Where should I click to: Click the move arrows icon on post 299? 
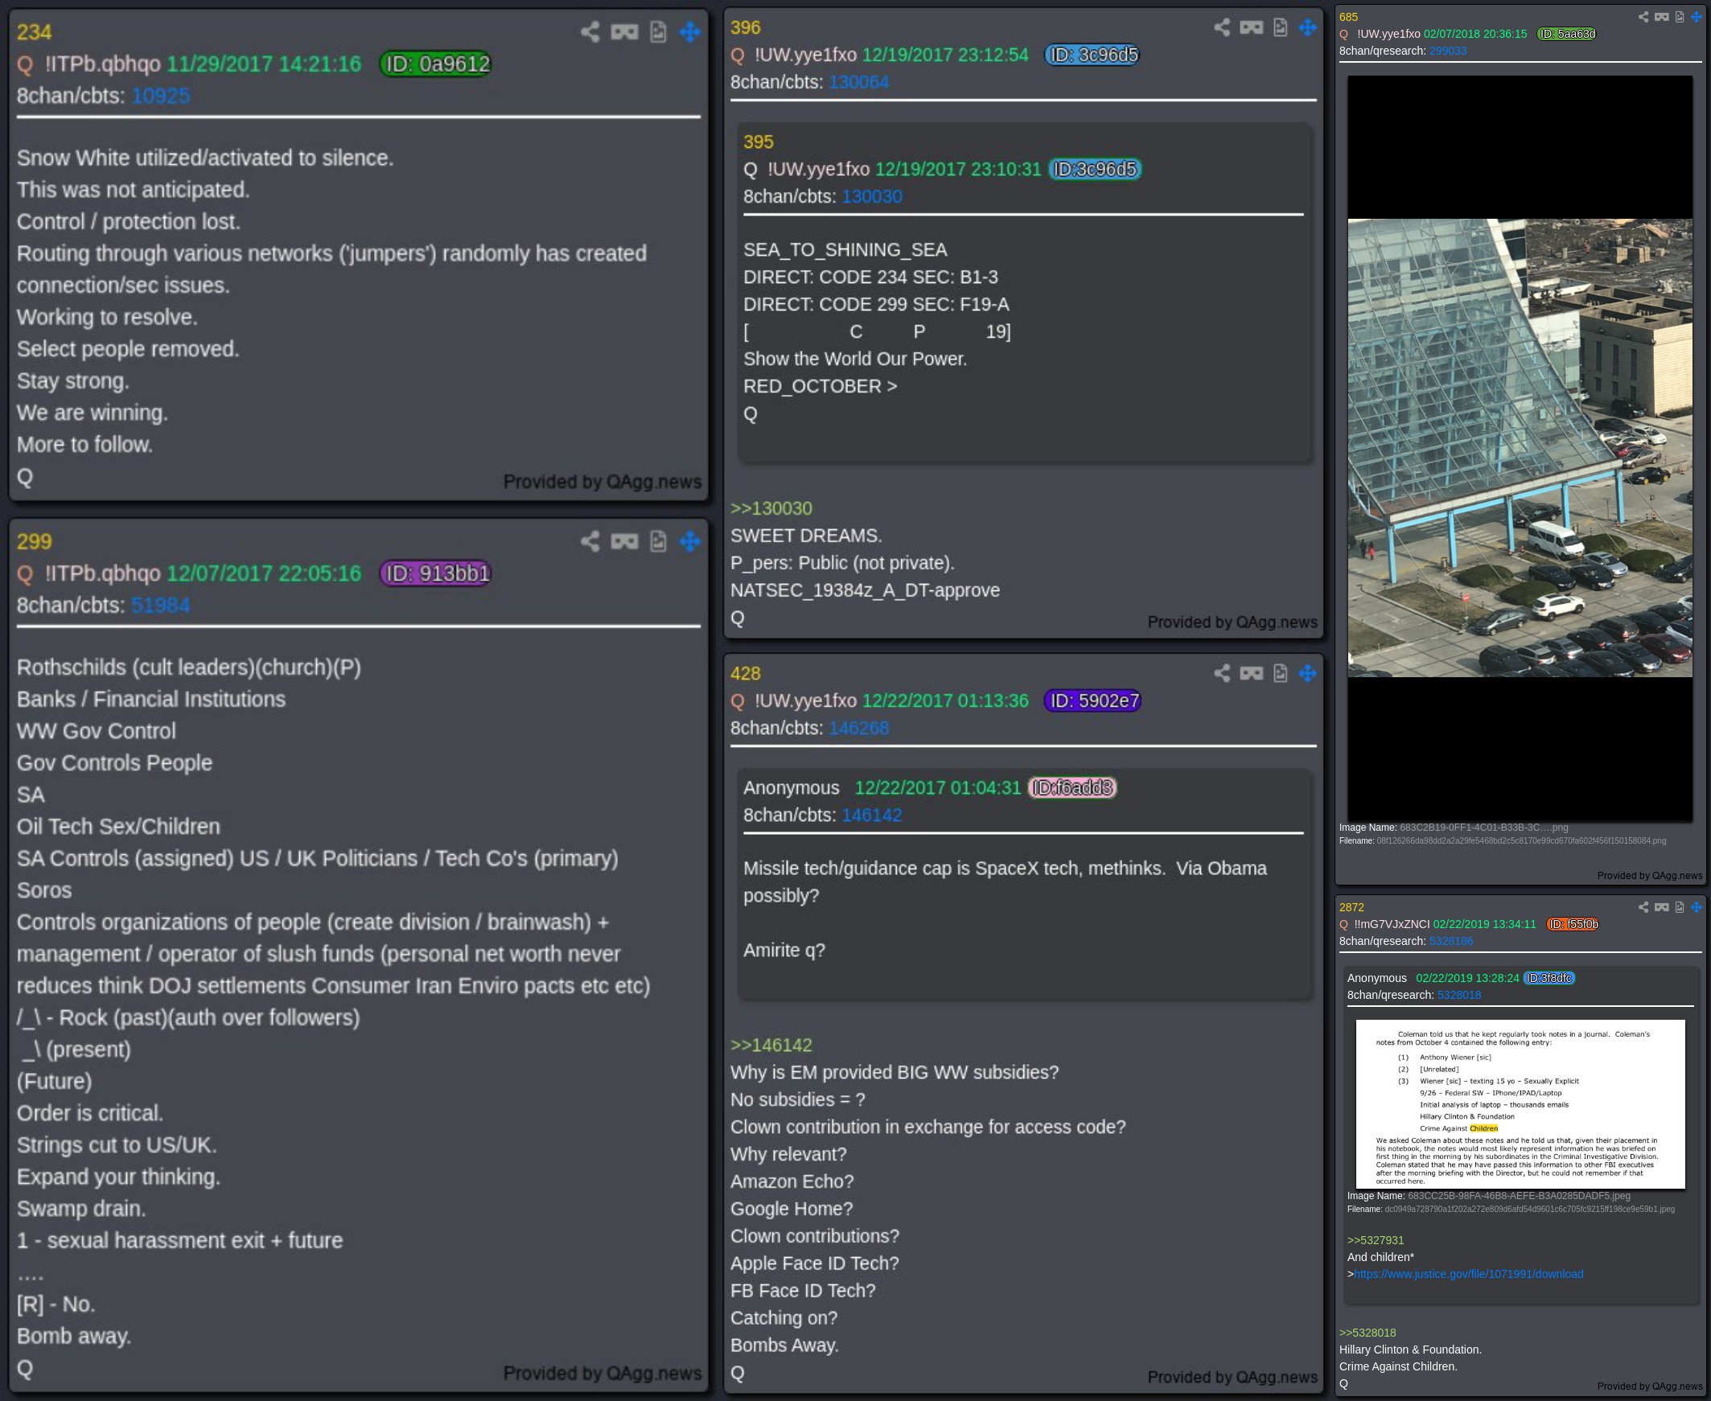click(690, 541)
